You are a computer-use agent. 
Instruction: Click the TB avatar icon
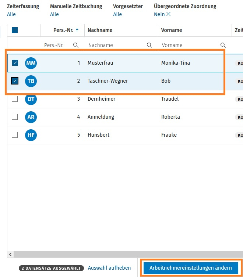point(31,81)
